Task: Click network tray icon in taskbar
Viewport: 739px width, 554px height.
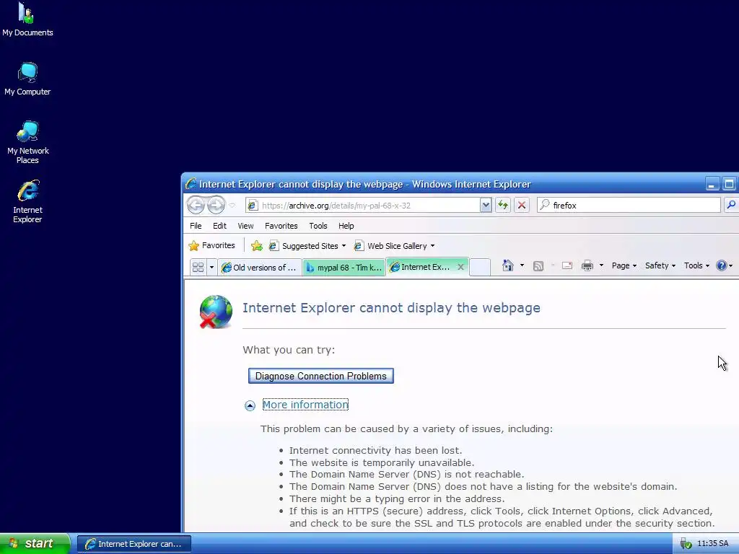Action: click(686, 544)
